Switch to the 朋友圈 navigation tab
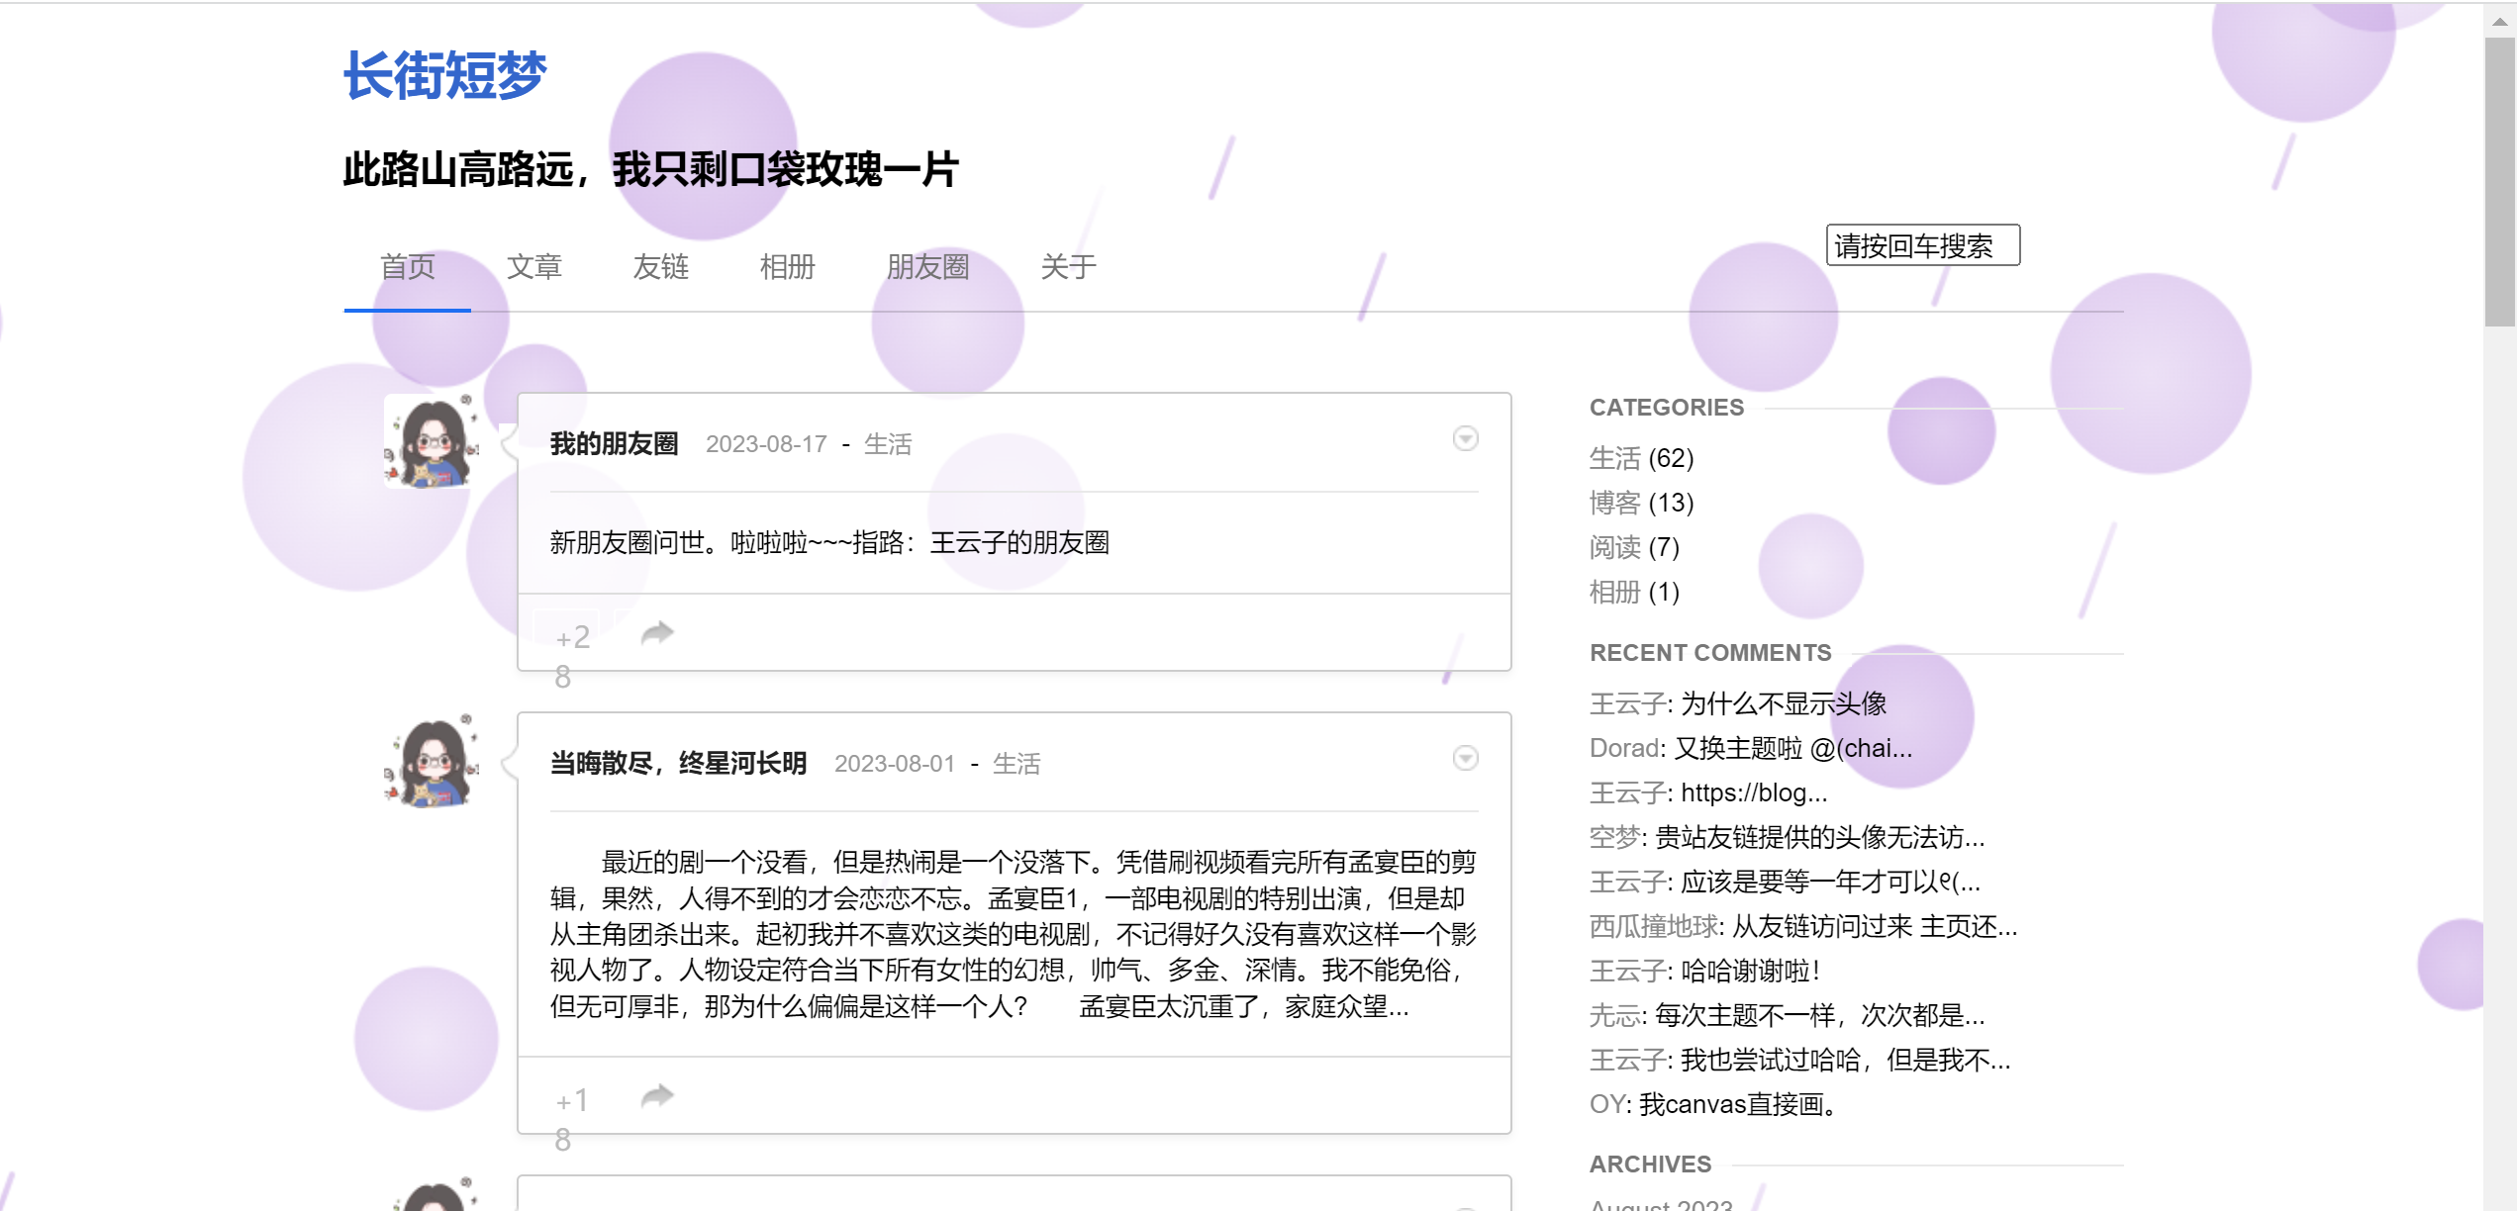 928,266
